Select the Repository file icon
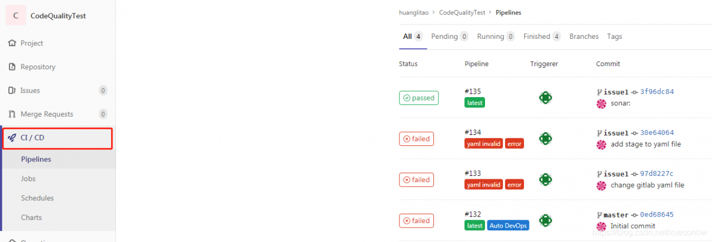Viewport: 712px width, 242px height. coord(12,67)
